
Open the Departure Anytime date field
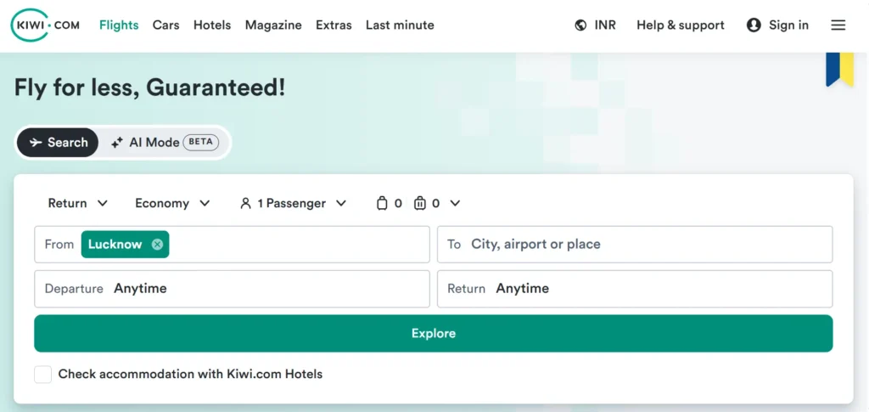[232, 289]
